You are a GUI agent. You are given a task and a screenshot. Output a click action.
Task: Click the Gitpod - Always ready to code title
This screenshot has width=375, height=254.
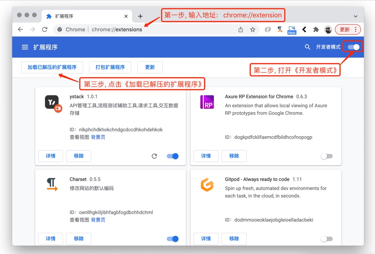(x=257, y=179)
